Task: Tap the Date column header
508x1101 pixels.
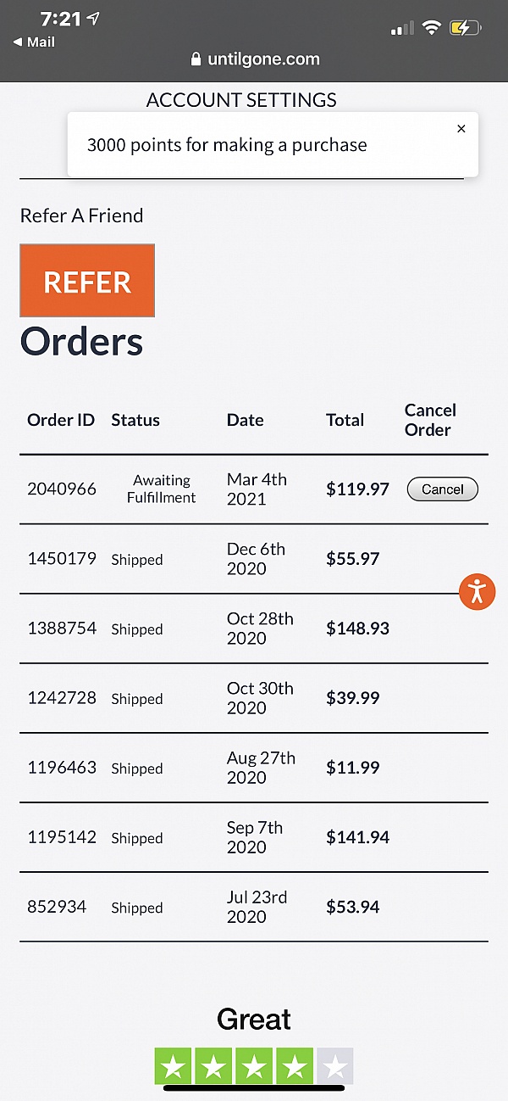Action: (x=245, y=420)
